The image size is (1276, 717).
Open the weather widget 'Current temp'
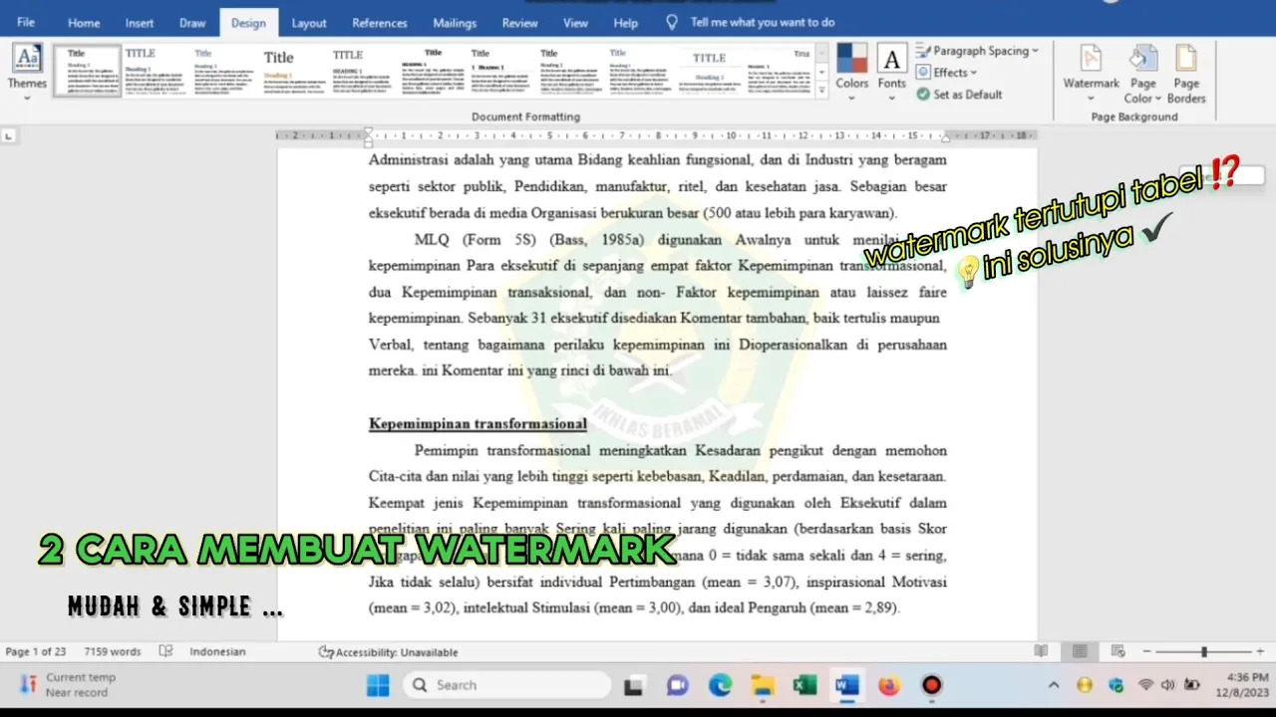click(x=67, y=684)
